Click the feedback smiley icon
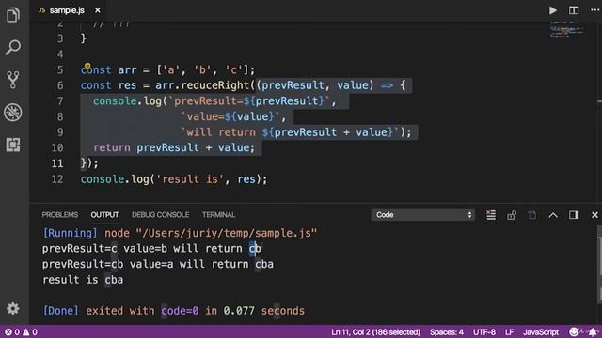Viewport: 602px width, 338px height. coord(574,331)
